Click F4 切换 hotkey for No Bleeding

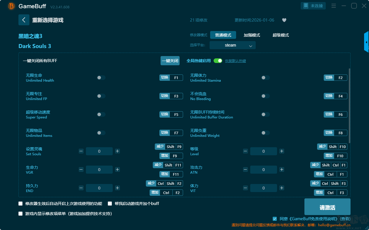coord(336,96)
